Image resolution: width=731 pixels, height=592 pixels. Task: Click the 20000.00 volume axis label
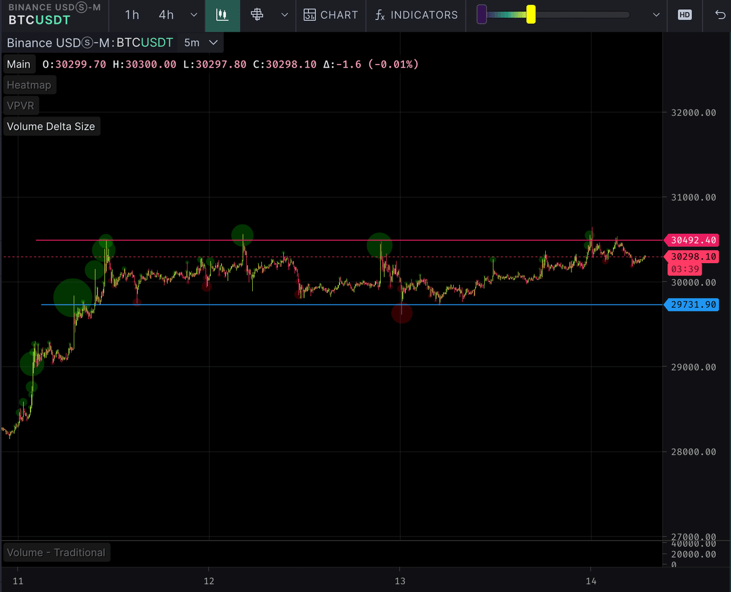pos(693,554)
